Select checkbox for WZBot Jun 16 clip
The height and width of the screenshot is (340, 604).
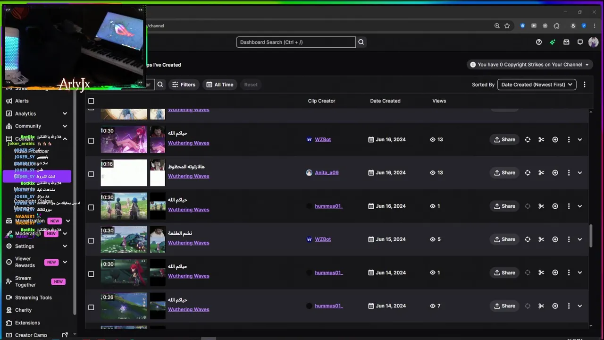[91, 141]
